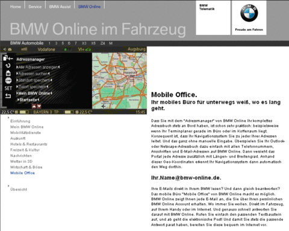
Task: Click the BMW Telematik box
Action: 213,17
